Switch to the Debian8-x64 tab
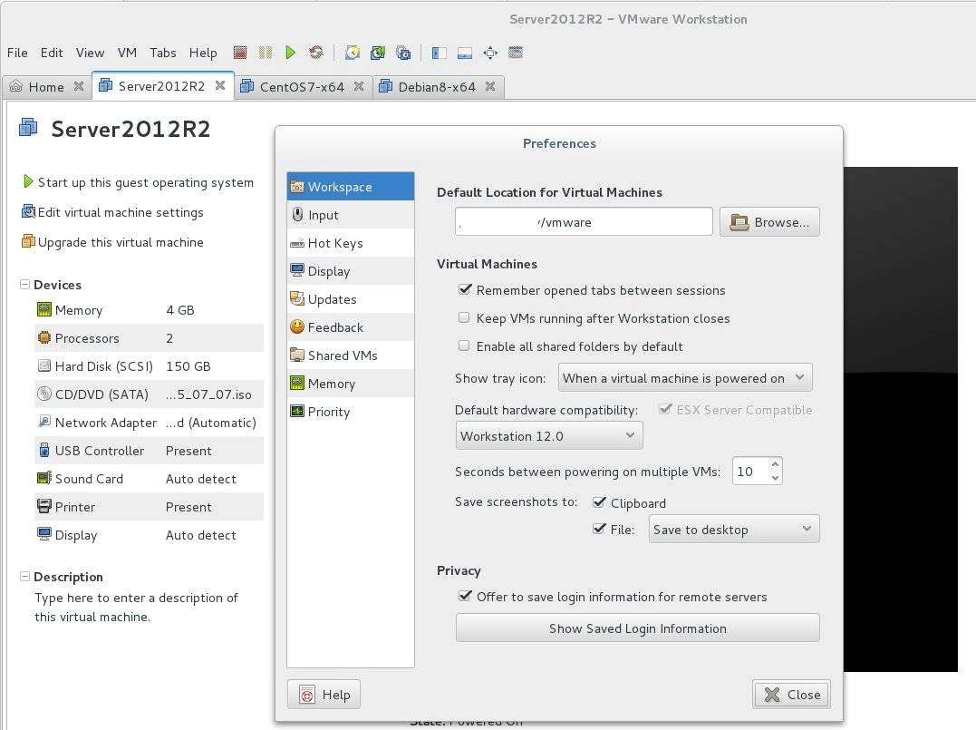Image resolution: width=976 pixels, height=730 pixels. point(437,86)
